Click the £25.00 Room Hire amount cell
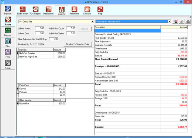The height and width of the screenshot is (138, 192). (x=59, y=104)
